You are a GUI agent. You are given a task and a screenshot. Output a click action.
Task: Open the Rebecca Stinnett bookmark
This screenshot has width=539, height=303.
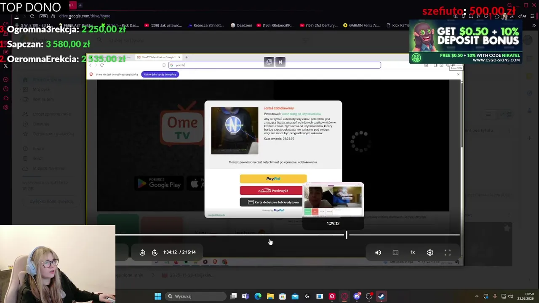(206, 25)
